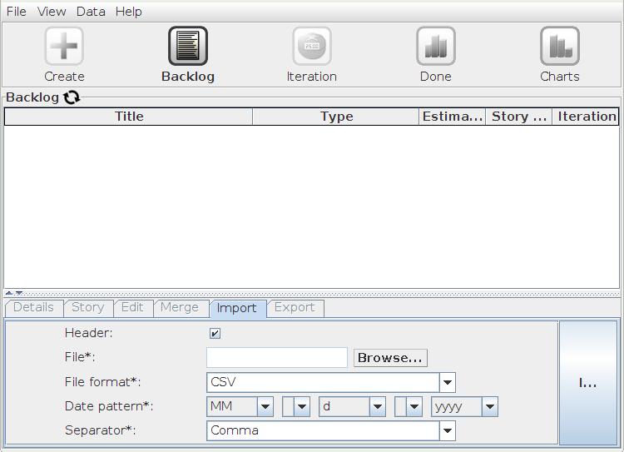Click the Iteration column header
624x452 pixels.
586,117
